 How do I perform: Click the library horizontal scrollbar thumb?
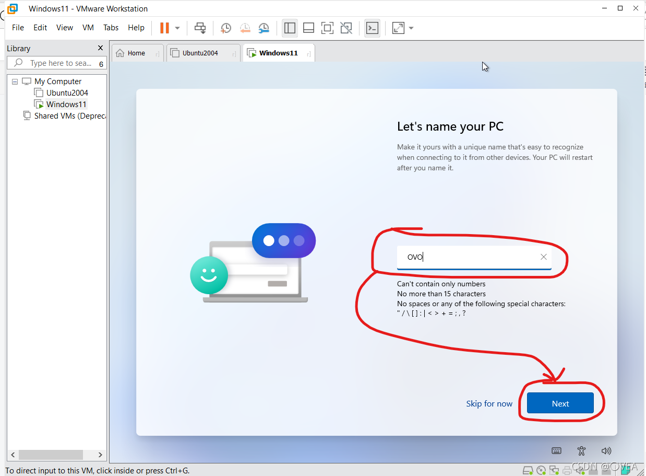point(51,455)
